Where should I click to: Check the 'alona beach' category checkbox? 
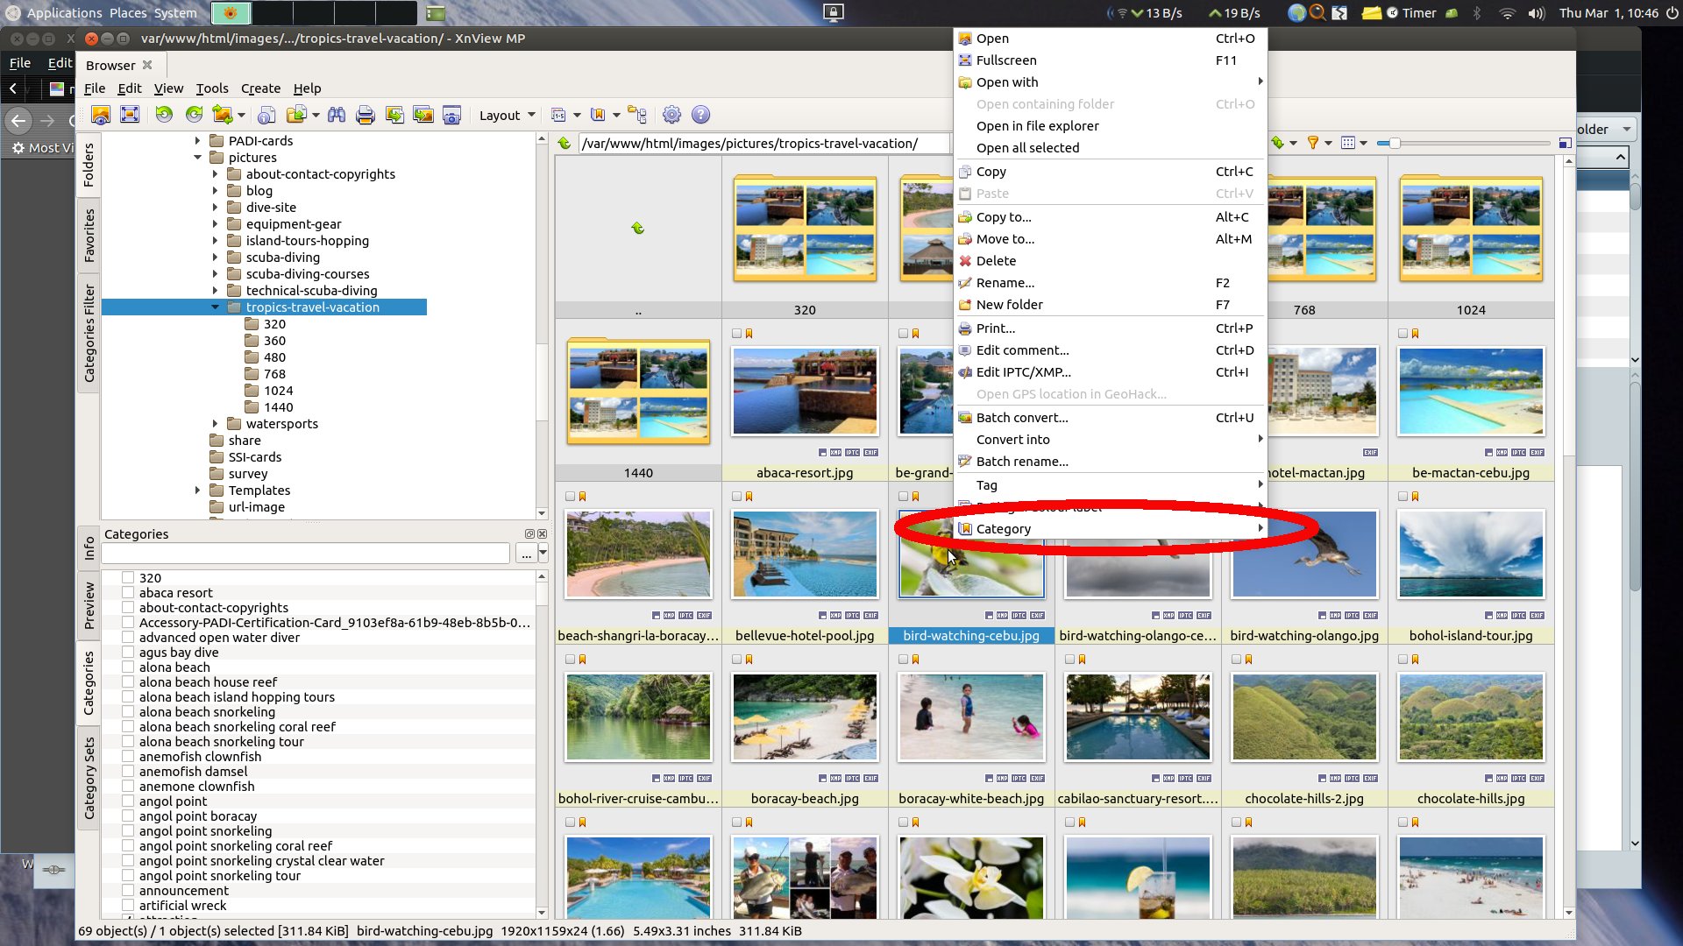click(128, 667)
